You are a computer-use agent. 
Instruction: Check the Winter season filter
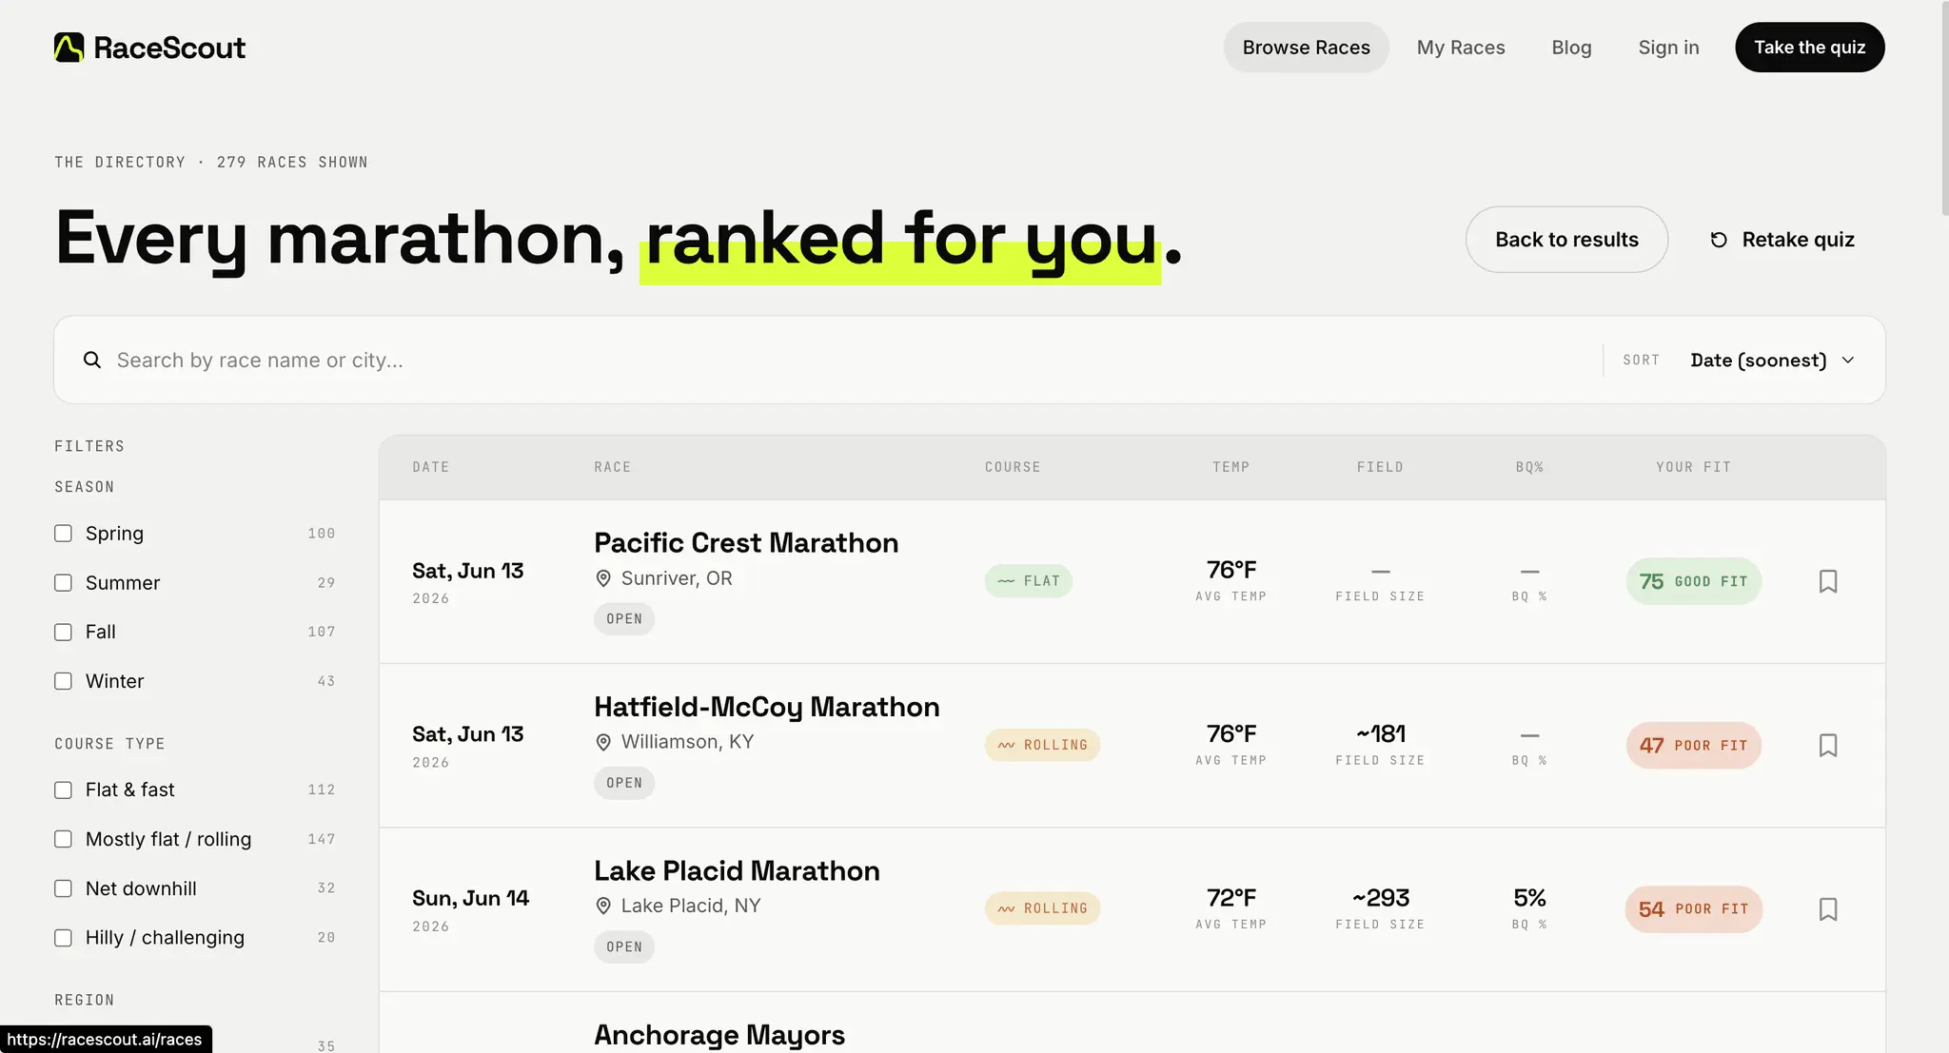coord(63,681)
